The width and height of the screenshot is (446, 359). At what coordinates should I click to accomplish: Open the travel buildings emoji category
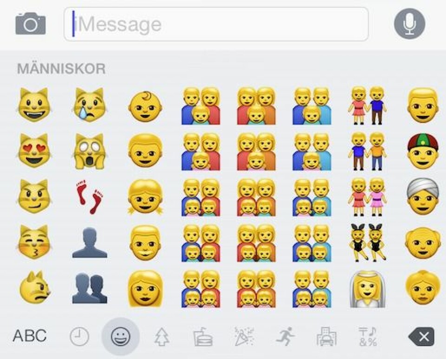(x=327, y=337)
